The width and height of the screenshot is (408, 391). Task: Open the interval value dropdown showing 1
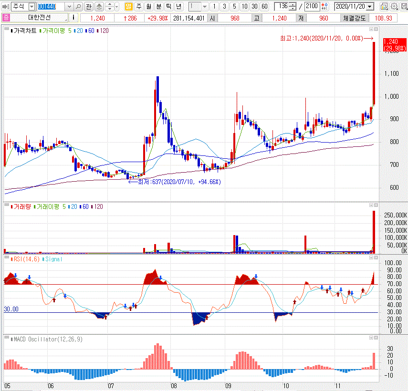(205, 7)
